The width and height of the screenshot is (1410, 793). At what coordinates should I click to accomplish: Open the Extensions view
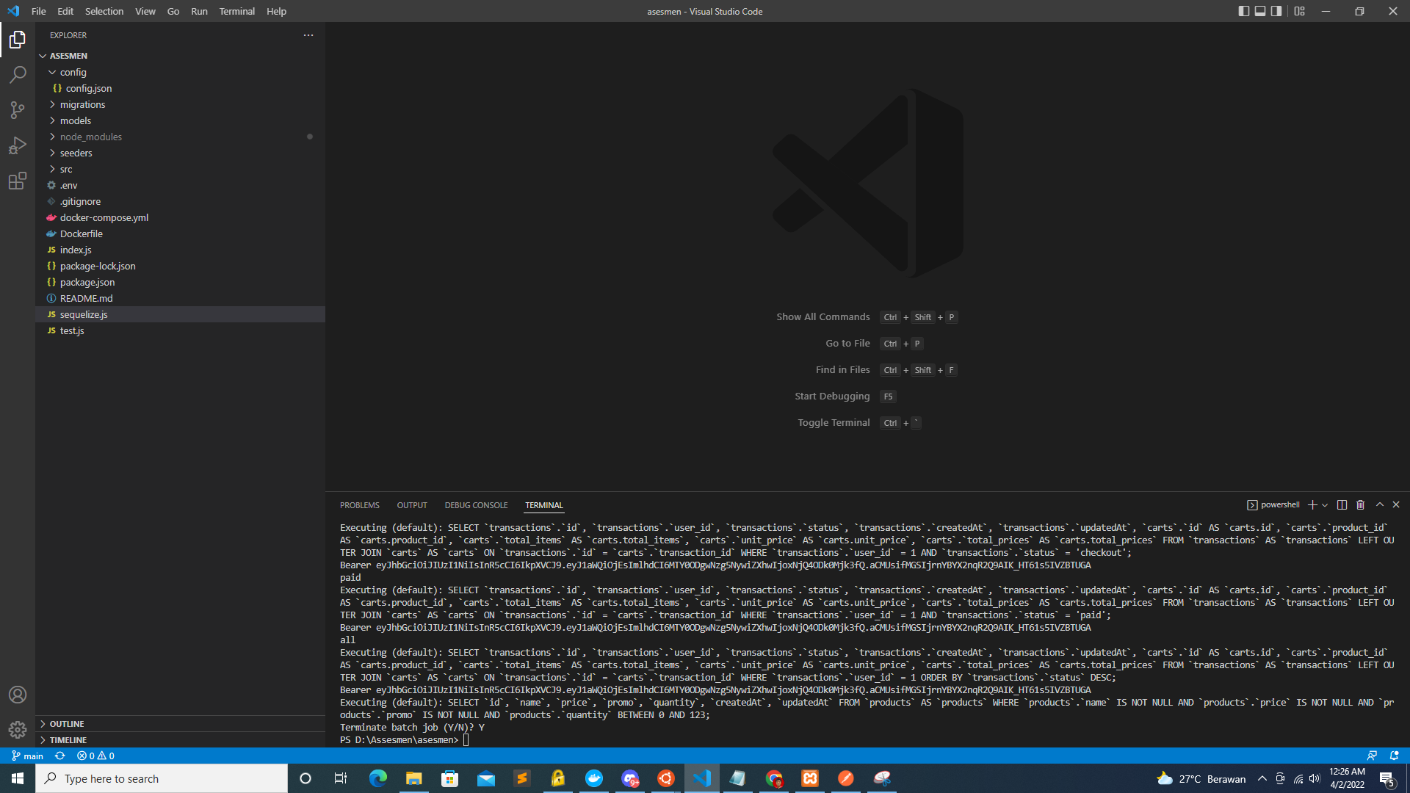18,181
